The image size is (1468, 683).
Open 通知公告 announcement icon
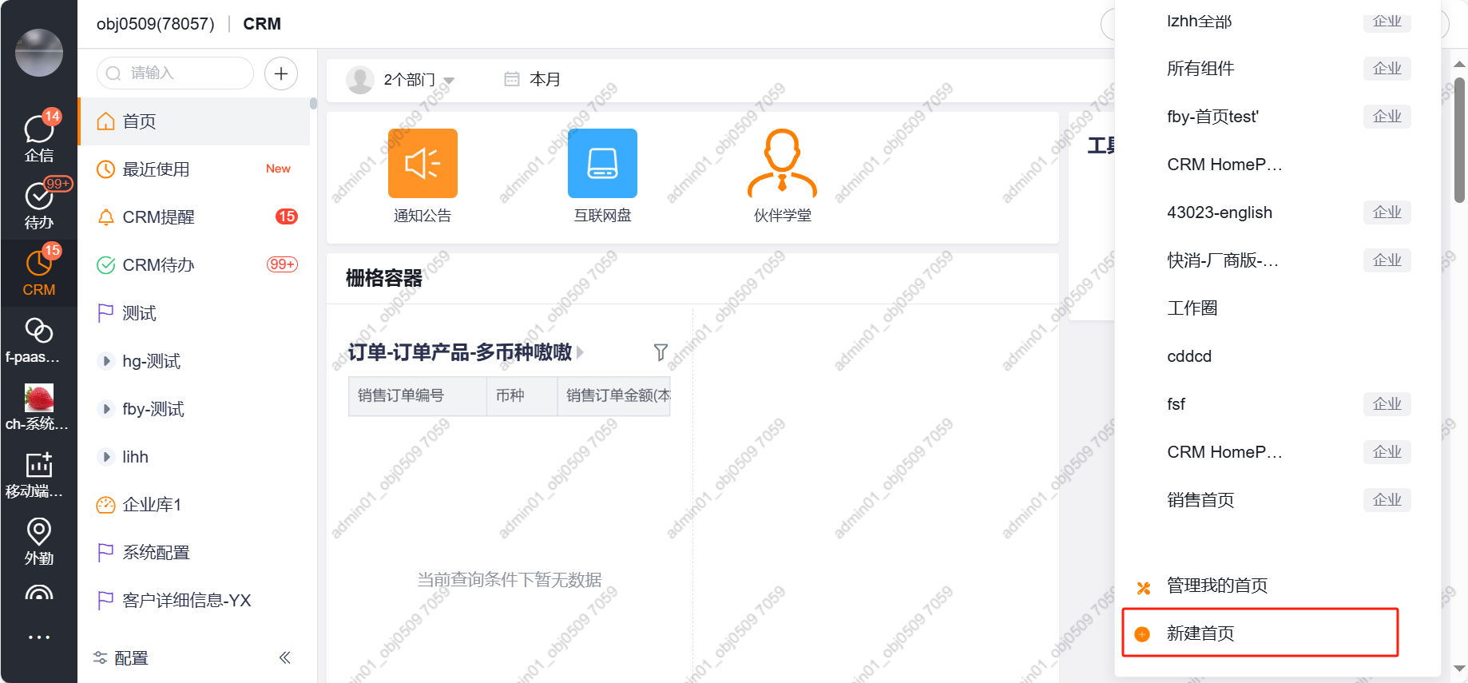pos(423,163)
